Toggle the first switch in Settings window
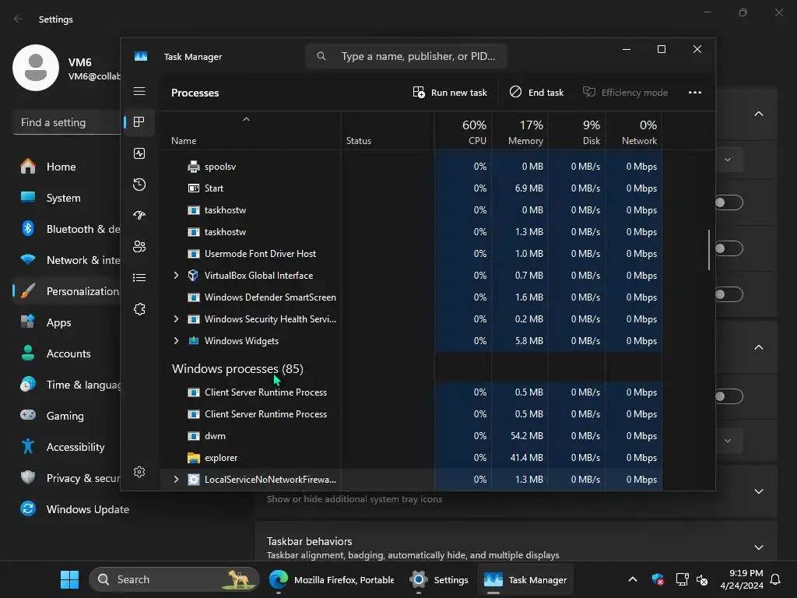The image size is (797, 598). click(x=729, y=203)
